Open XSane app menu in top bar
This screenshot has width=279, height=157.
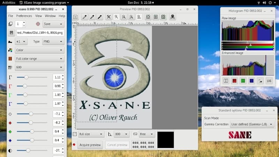point(44,3)
